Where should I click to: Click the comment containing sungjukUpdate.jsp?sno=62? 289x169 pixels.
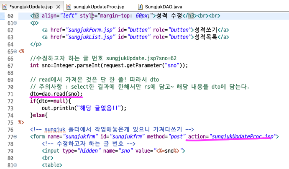coord(103,59)
